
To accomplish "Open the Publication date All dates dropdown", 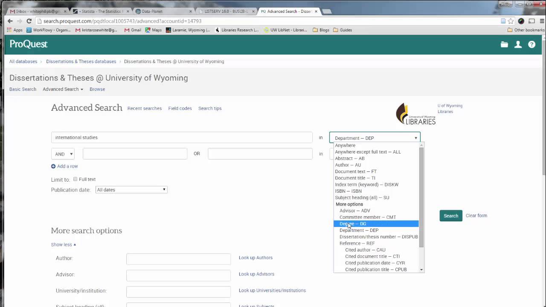I will click(131, 190).
